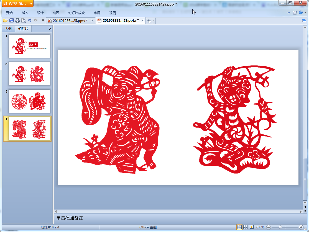Open the 开始 ribbon tab

pos(9,13)
